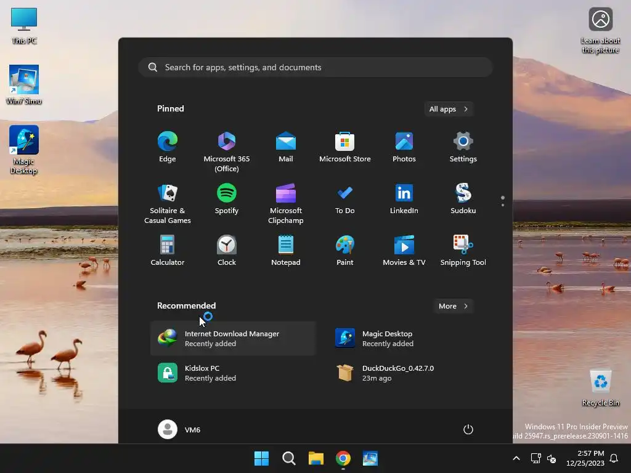The width and height of the screenshot is (631, 473).
Task: Show More recommended items
Action: click(x=453, y=306)
